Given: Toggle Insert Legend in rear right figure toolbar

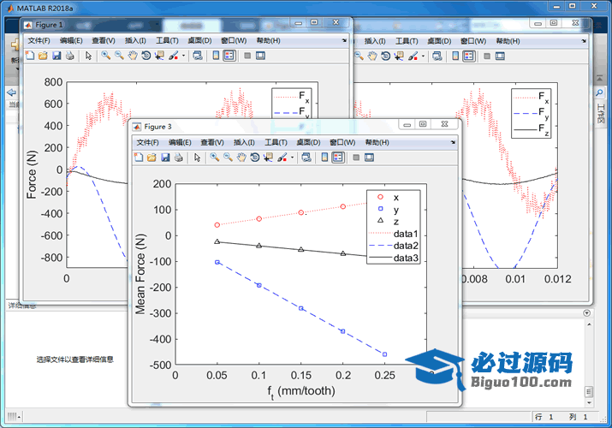Looking at the screenshot, I should (469, 56).
